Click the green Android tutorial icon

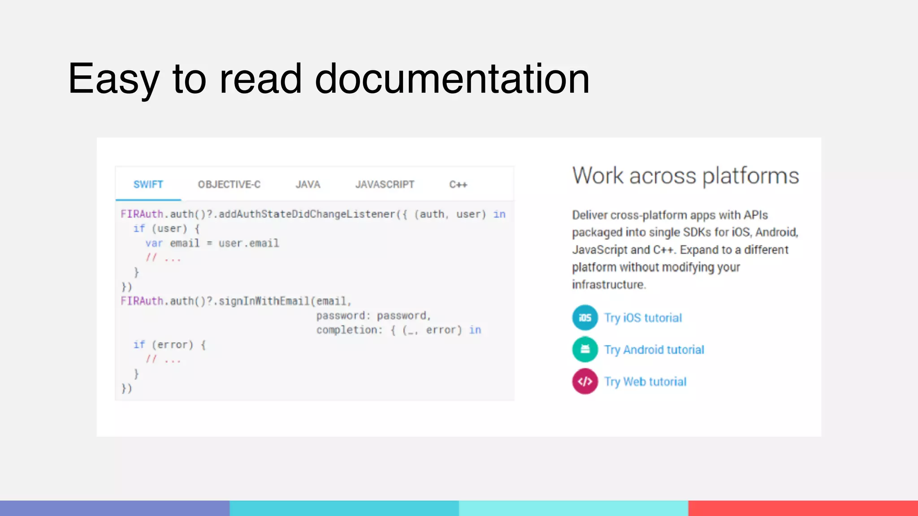tap(585, 349)
